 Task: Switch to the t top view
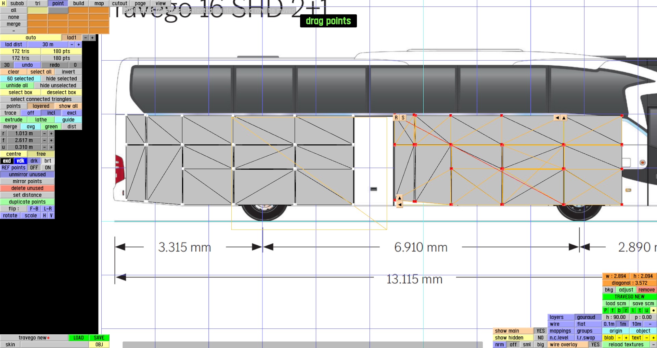pyautogui.click(x=640, y=310)
